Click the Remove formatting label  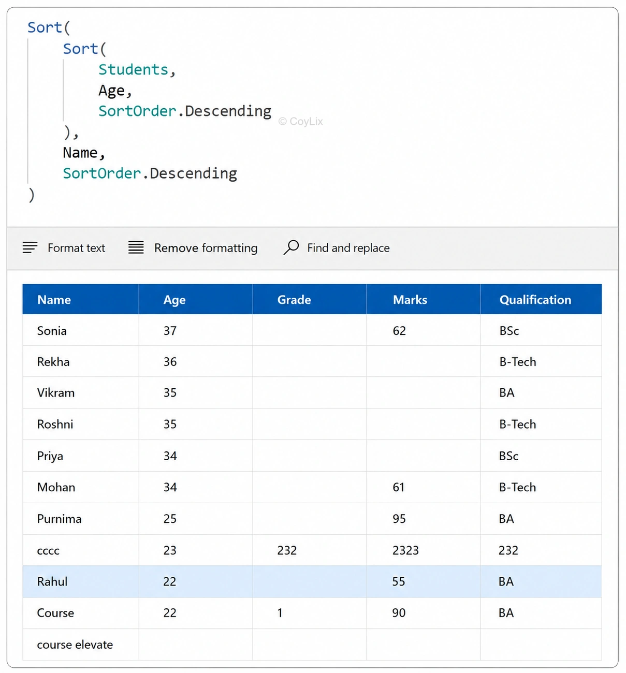pos(206,248)
